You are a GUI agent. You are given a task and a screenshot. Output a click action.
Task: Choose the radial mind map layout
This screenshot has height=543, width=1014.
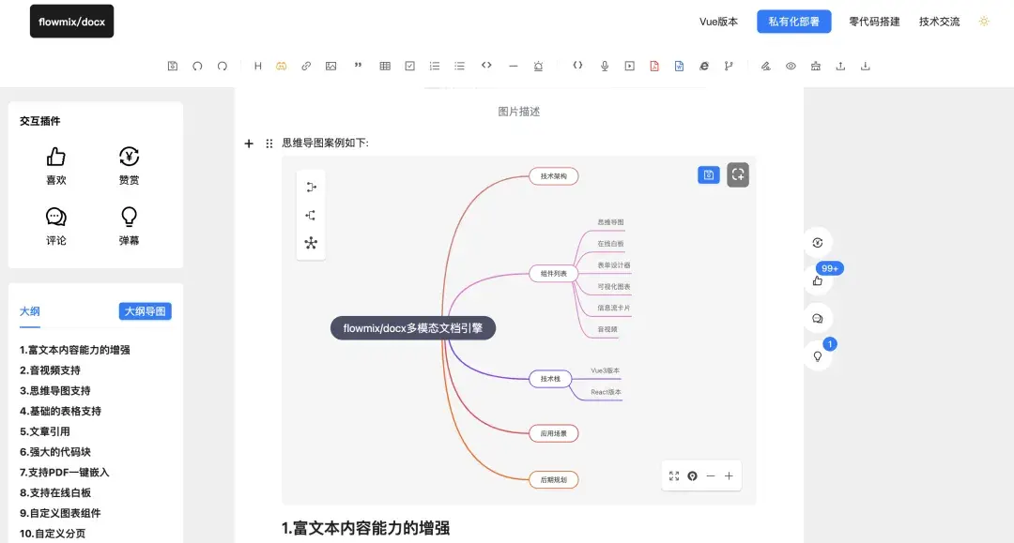point(311,244)
